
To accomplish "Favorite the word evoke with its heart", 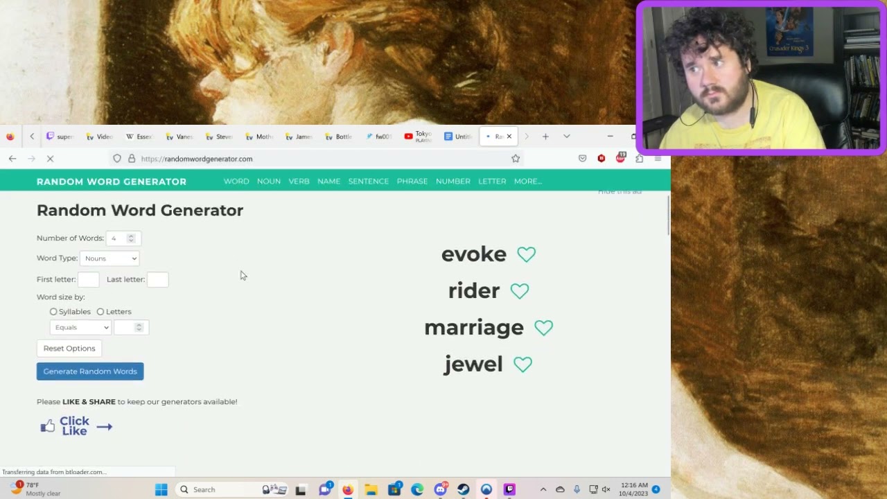I will point(527,254).
